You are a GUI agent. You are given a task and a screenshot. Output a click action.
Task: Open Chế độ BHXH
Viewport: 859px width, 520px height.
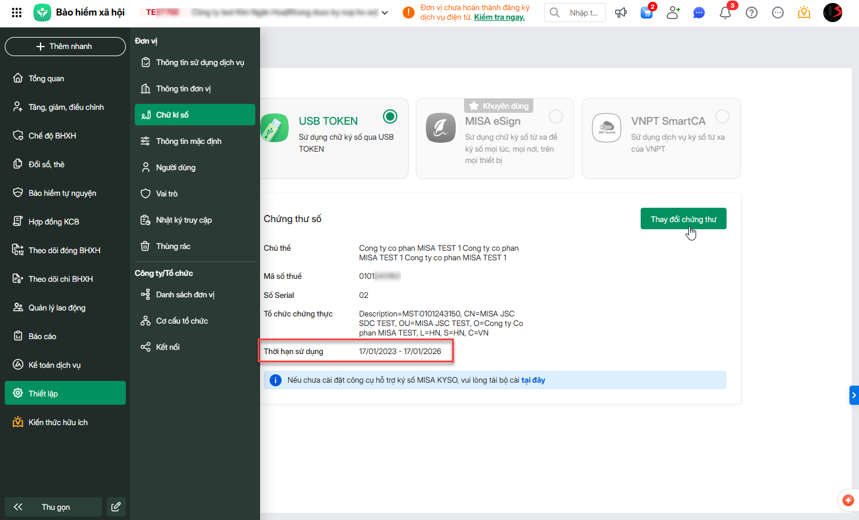(x=65, y=136)
